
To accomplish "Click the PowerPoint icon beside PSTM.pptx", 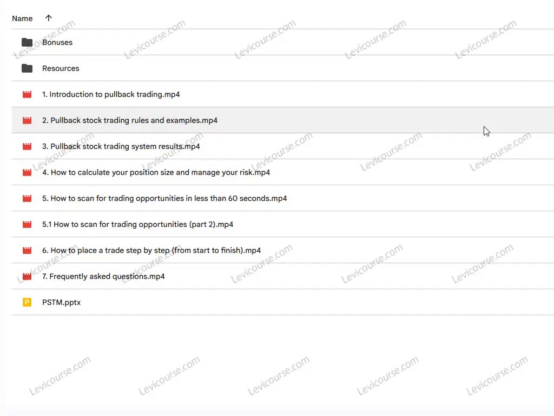I will point(27,302).
